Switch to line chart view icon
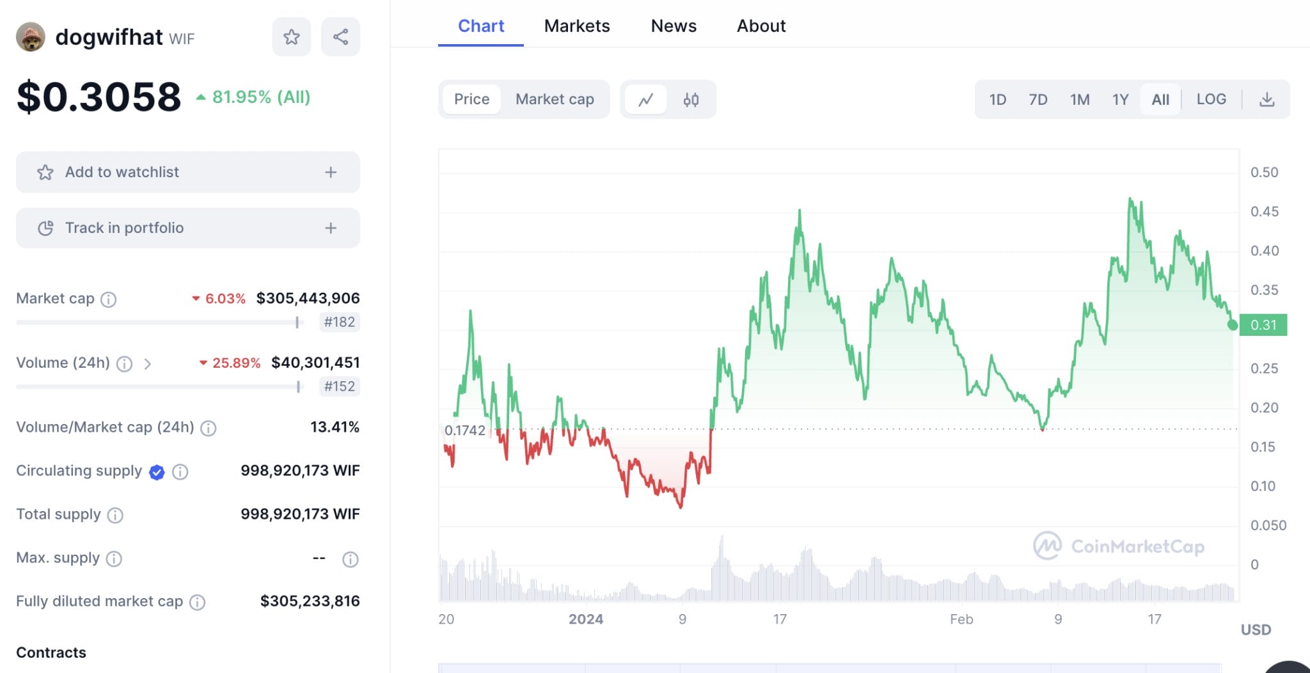Image resolution: width=1310 pixels, height=673 pixels. (x=646, y=100)
